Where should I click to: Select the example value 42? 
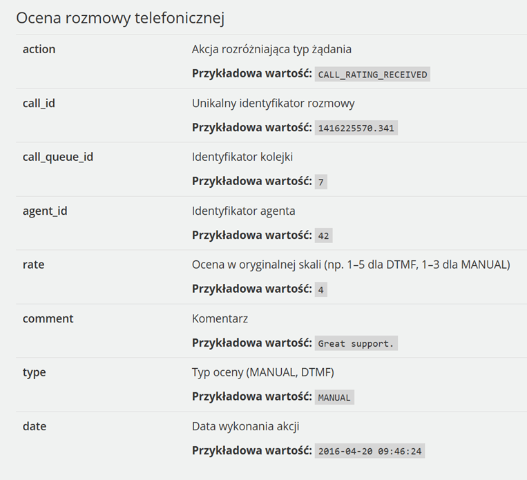324,236
